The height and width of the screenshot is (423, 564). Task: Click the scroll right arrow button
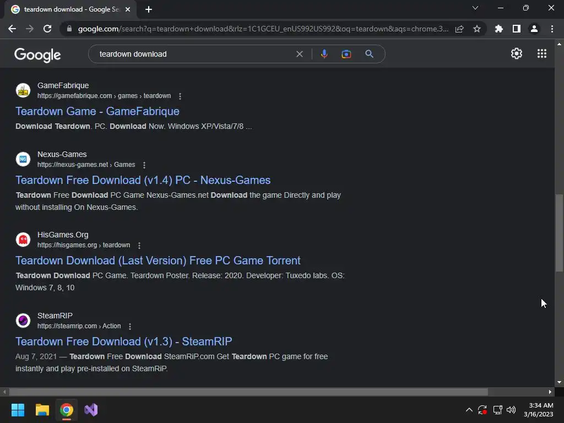(x=550, y=392)
